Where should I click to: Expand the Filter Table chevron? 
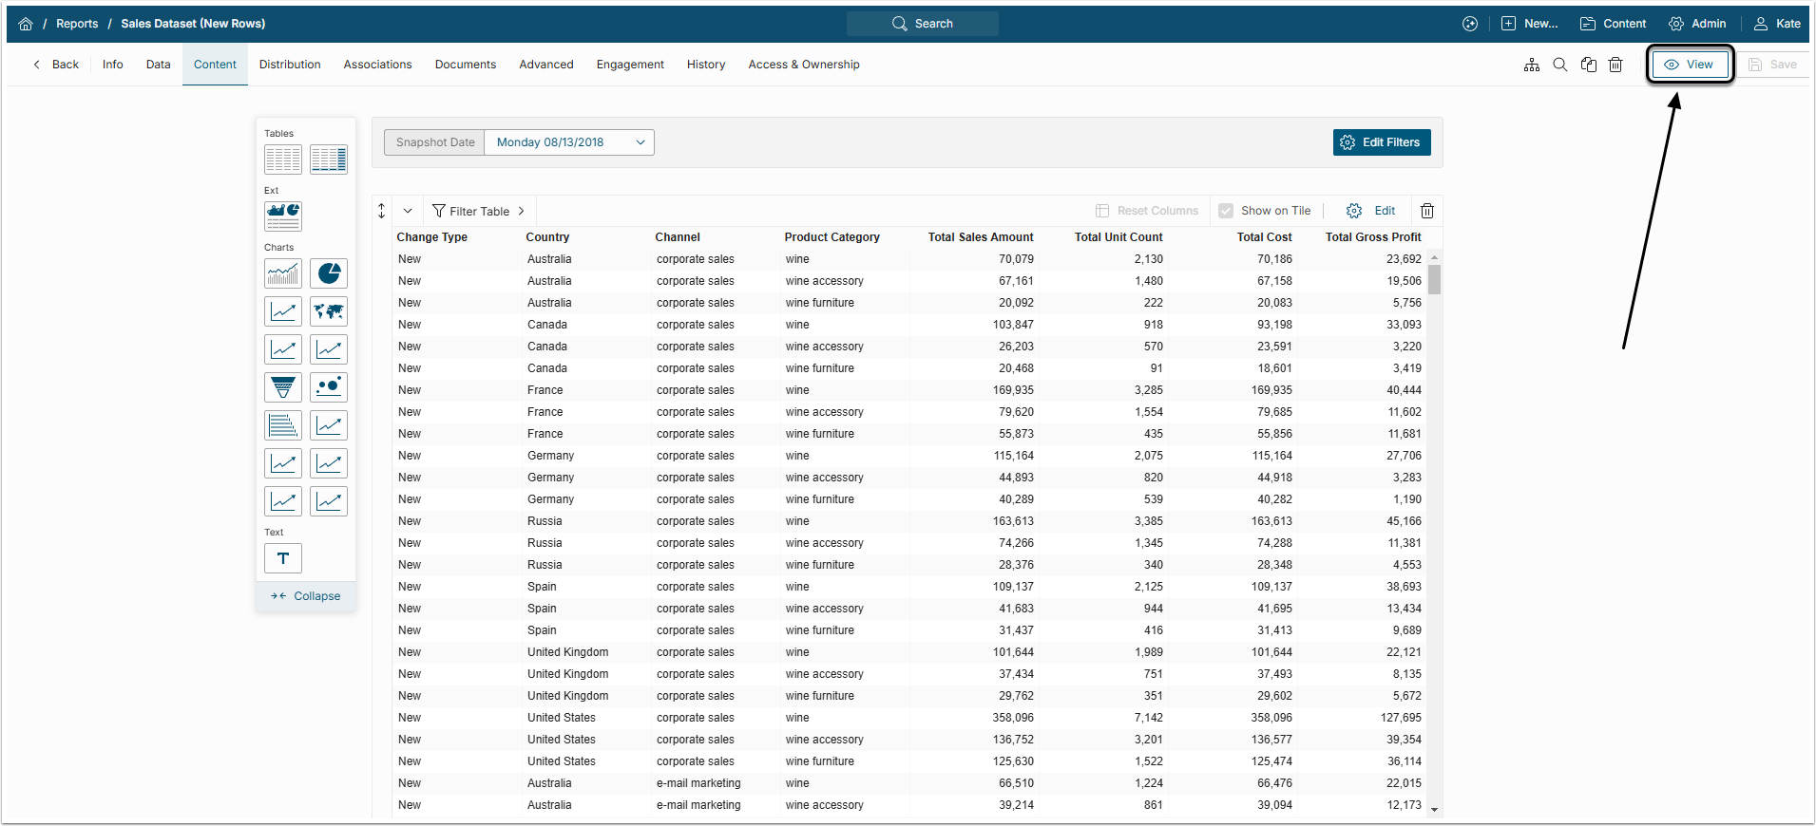[x=522, y=211]
